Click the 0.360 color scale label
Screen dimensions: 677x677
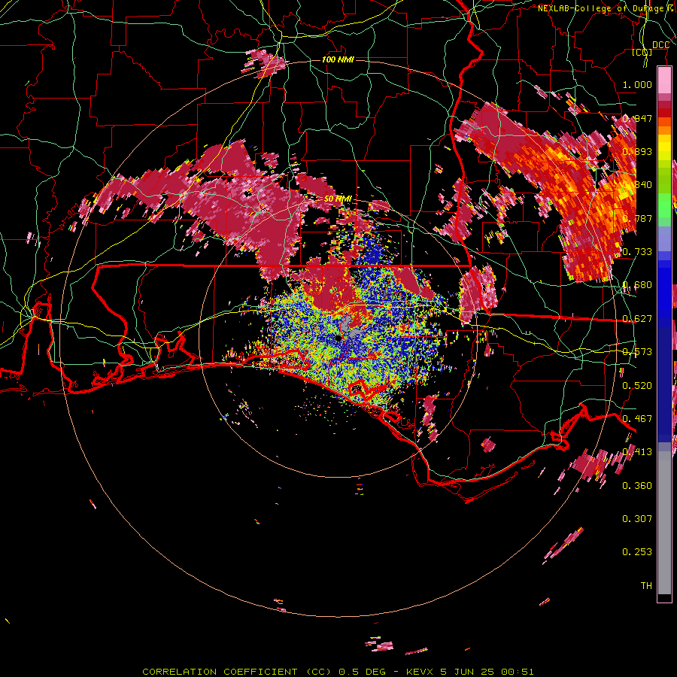(x=637, y=486)
